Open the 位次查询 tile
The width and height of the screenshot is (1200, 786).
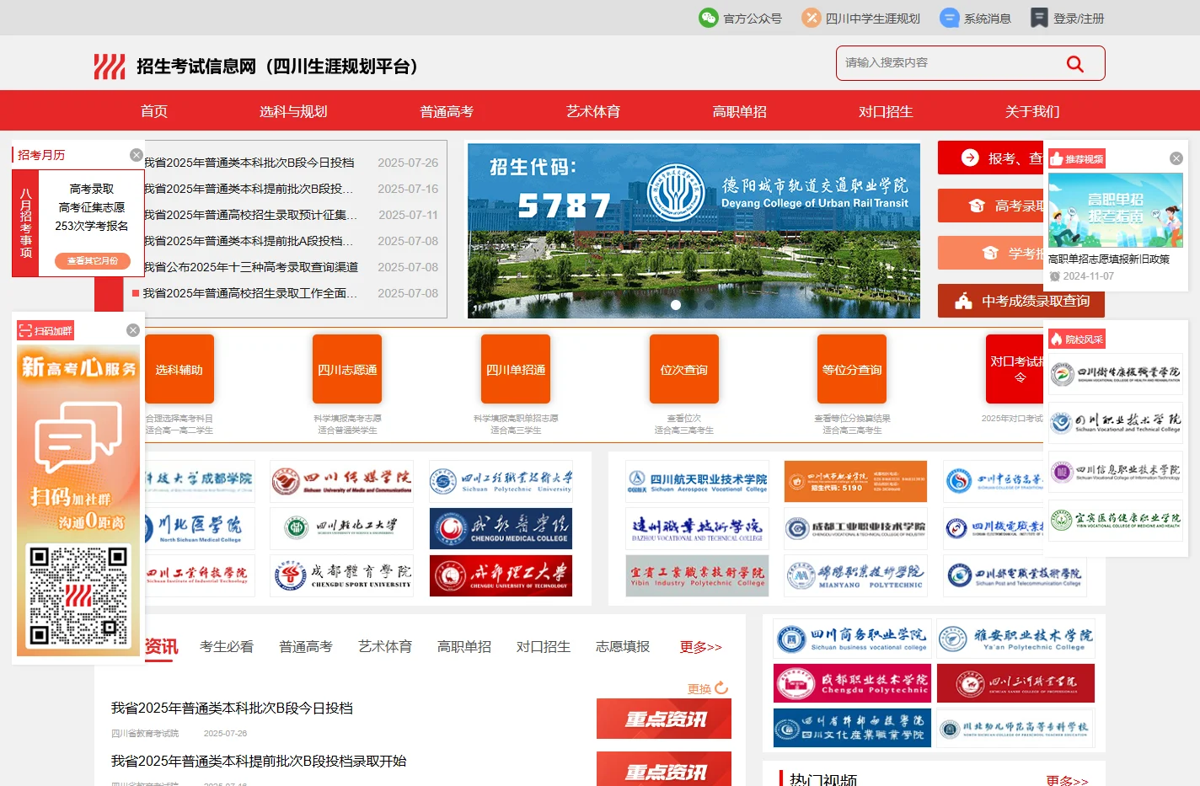point(684,369)
